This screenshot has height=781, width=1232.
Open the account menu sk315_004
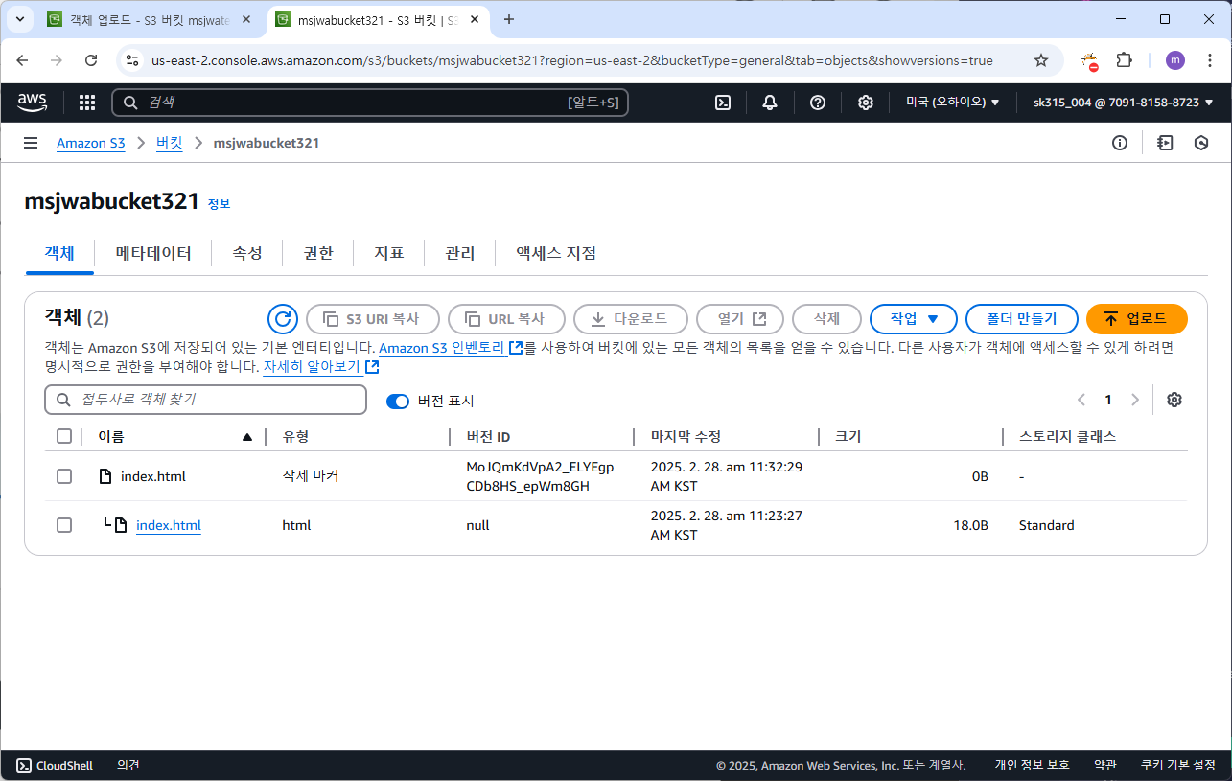pos(1123,103)
